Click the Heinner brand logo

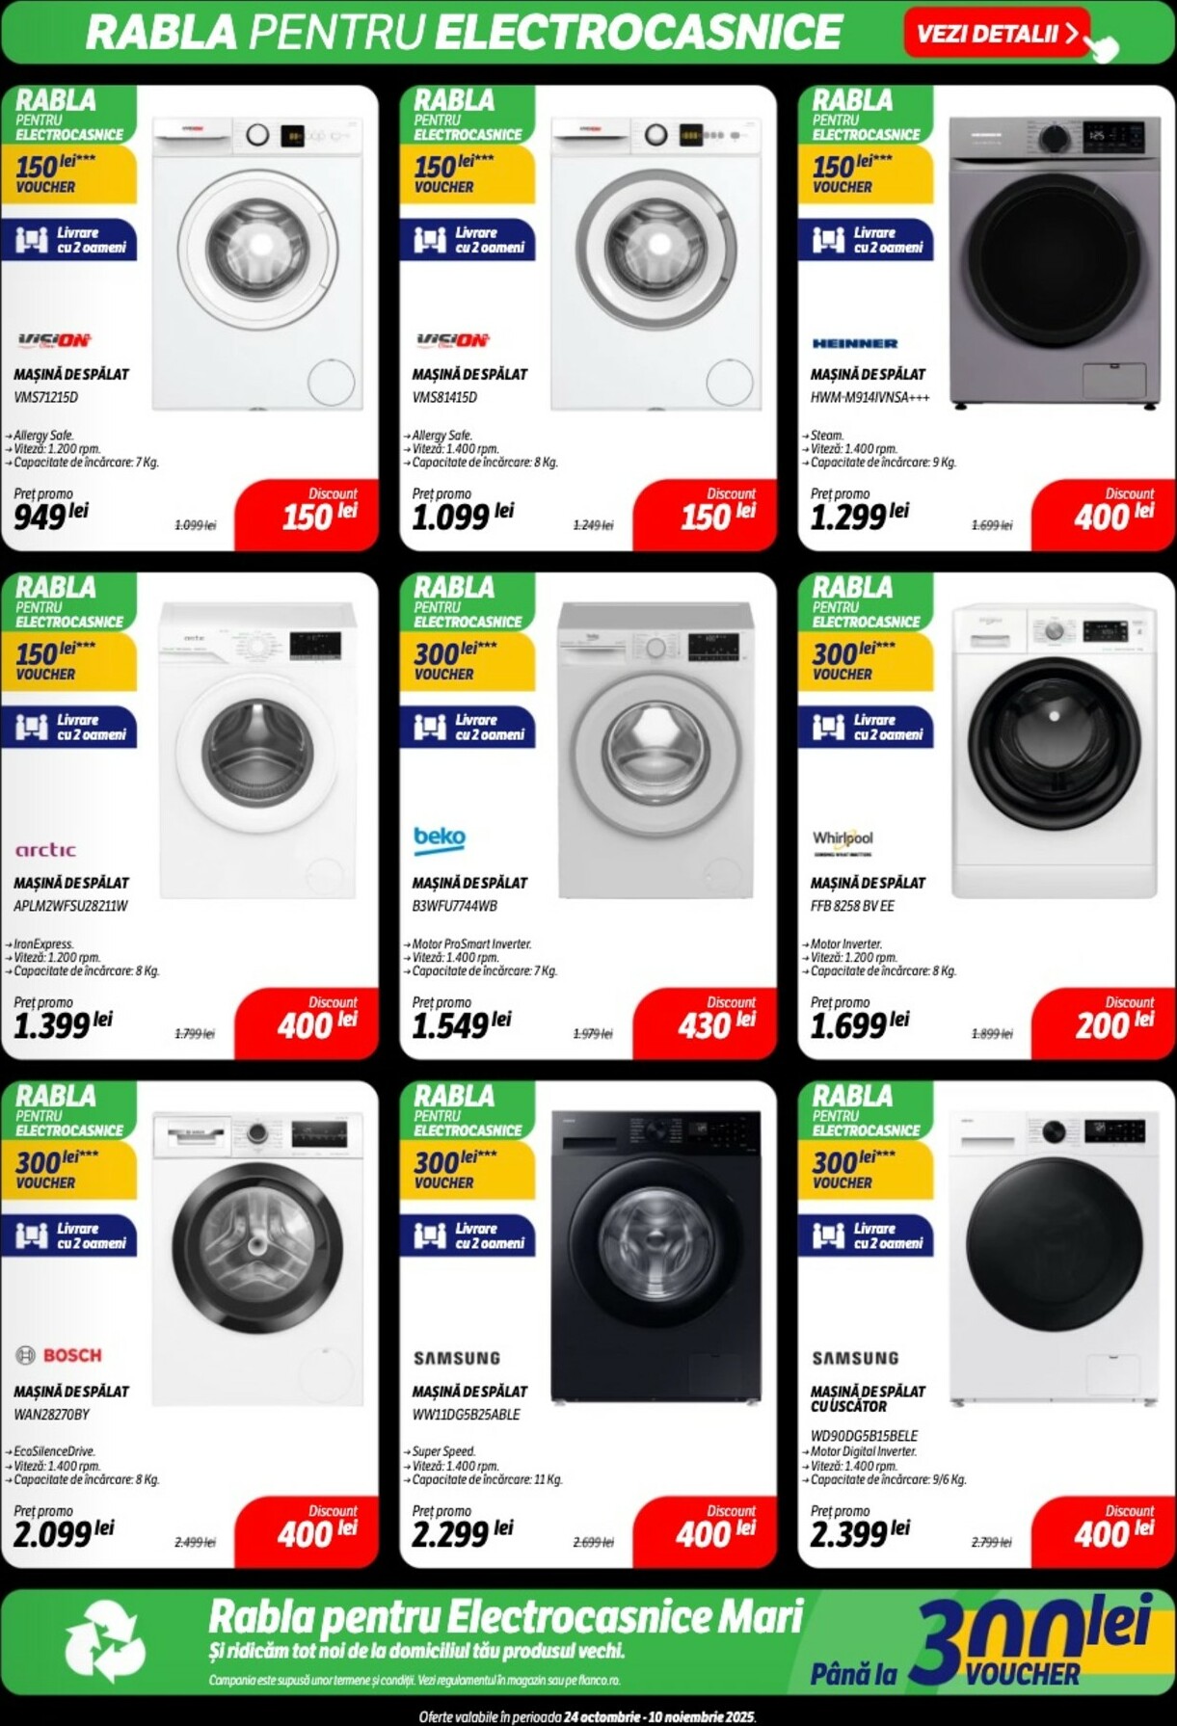click(855, 343)
